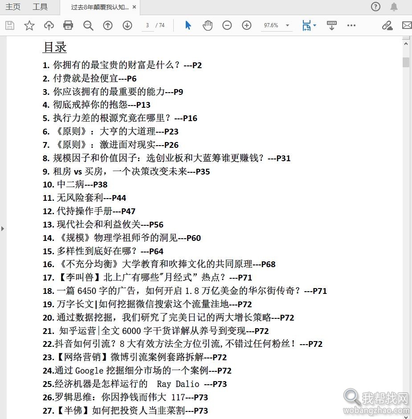Click the scrollbar up arrow
412x419 pixels.
(x=406, y=44)
